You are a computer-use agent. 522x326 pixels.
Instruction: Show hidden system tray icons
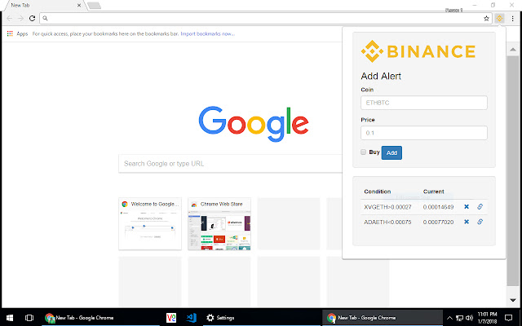(x=449, y=318)
